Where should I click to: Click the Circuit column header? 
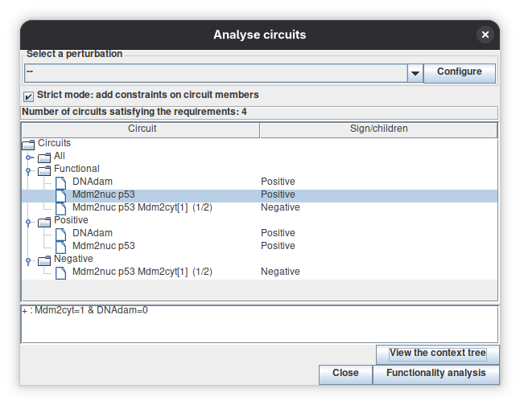[x=142, y=129]
